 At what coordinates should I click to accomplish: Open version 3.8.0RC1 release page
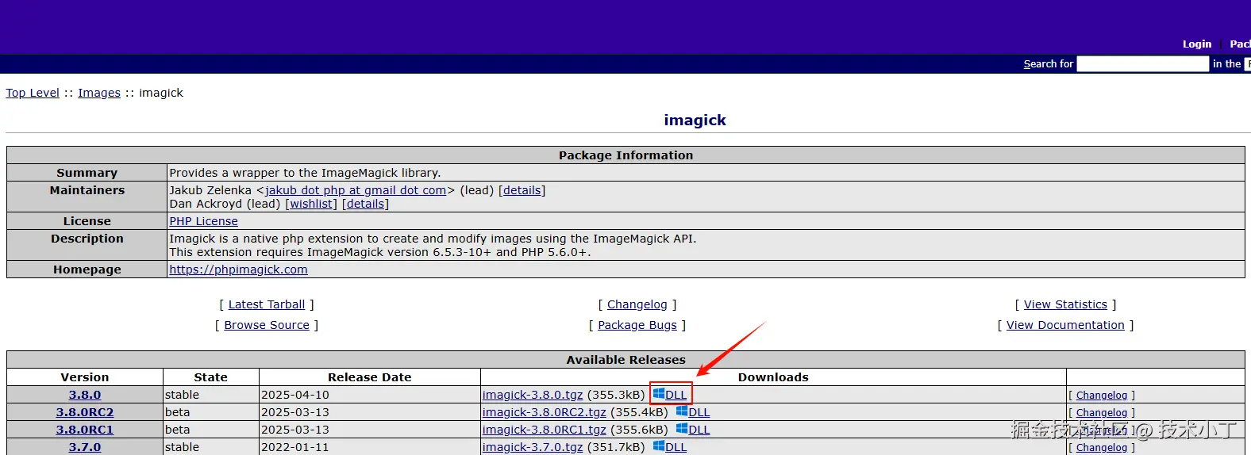(85, 430)
